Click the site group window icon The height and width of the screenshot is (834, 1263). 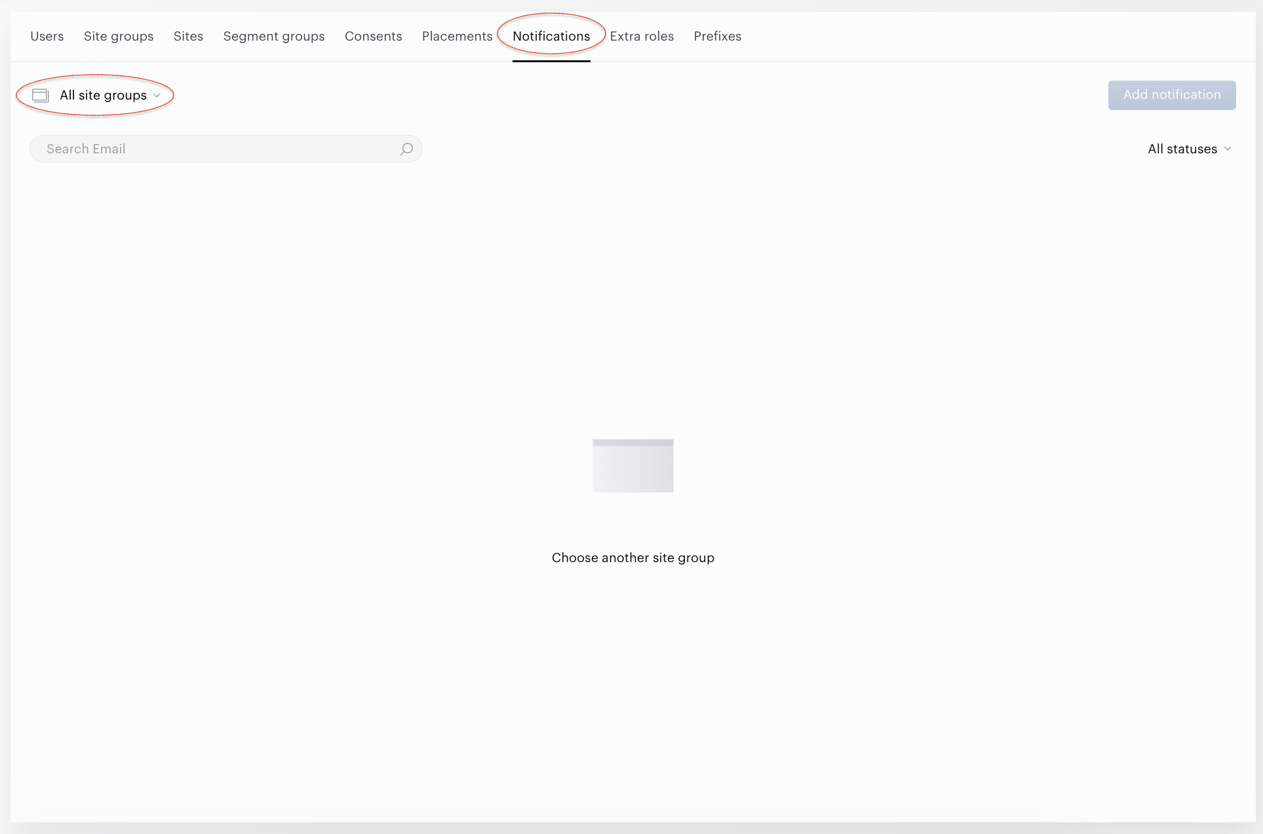pos(41,95)
